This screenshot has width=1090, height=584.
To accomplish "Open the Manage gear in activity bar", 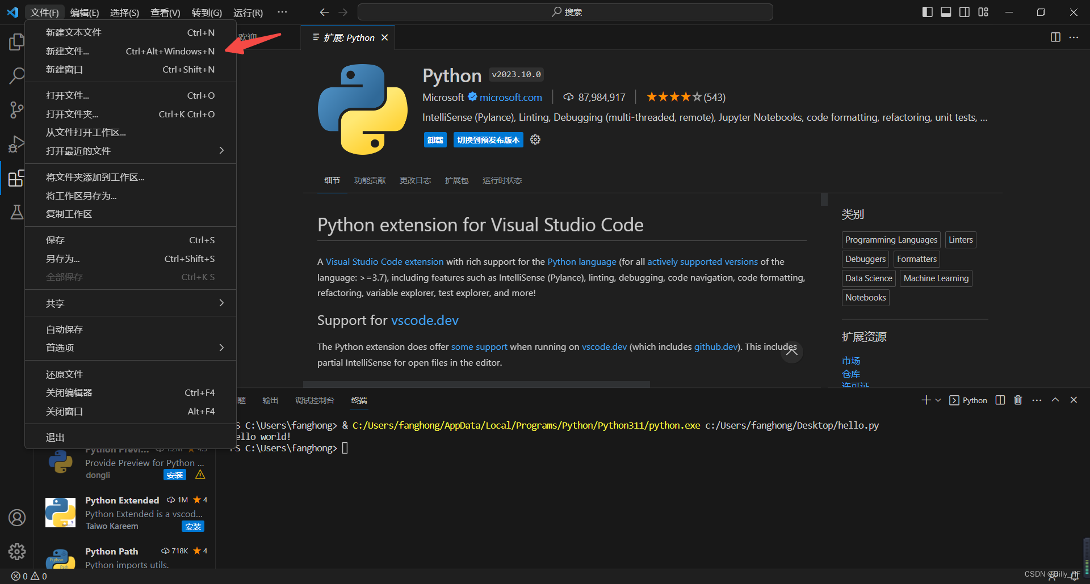I will (17, 551).
